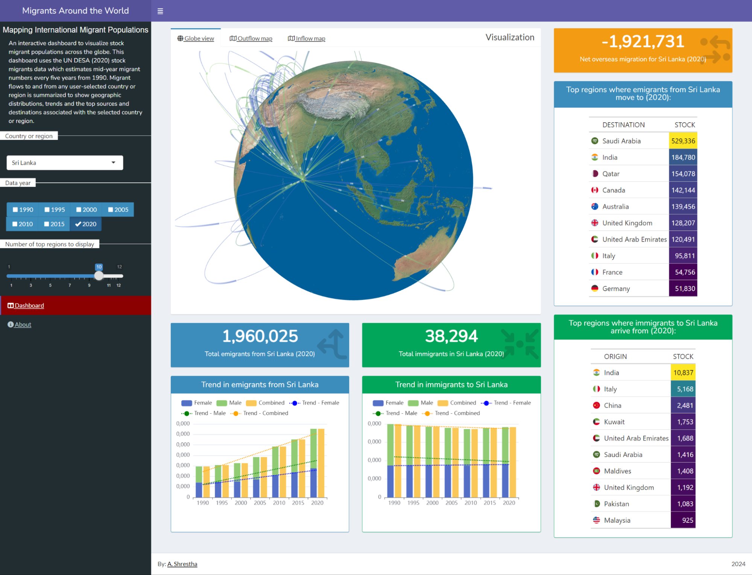Switch to the Outflow map tab

point(251,38)
